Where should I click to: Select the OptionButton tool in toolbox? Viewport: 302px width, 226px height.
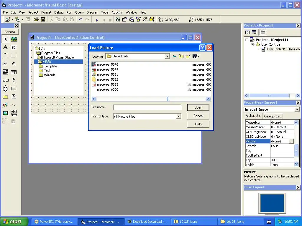[x=14, y=64]
